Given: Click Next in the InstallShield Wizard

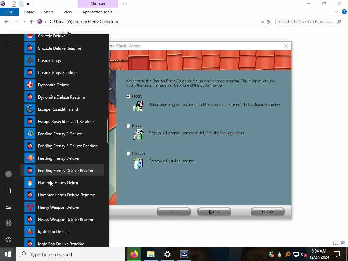Looking at the screenshot, I should [214, 212].
